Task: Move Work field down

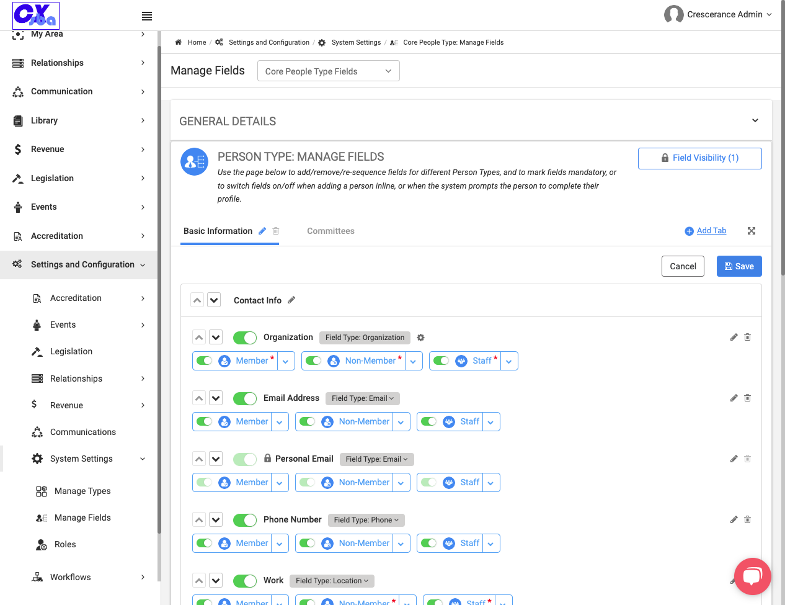Action: click(x=216, y=581)
